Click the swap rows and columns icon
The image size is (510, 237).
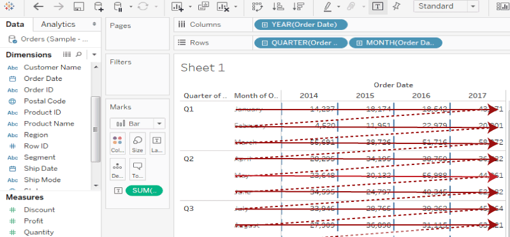pos(258,6)
